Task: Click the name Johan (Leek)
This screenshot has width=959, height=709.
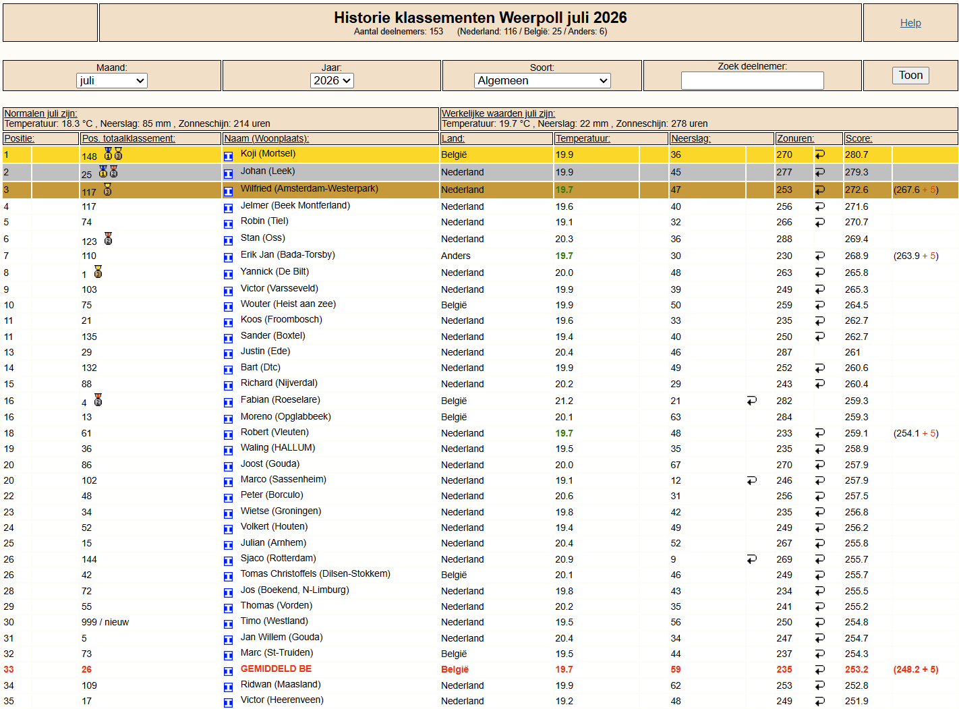Action: (x=267, y=171)
